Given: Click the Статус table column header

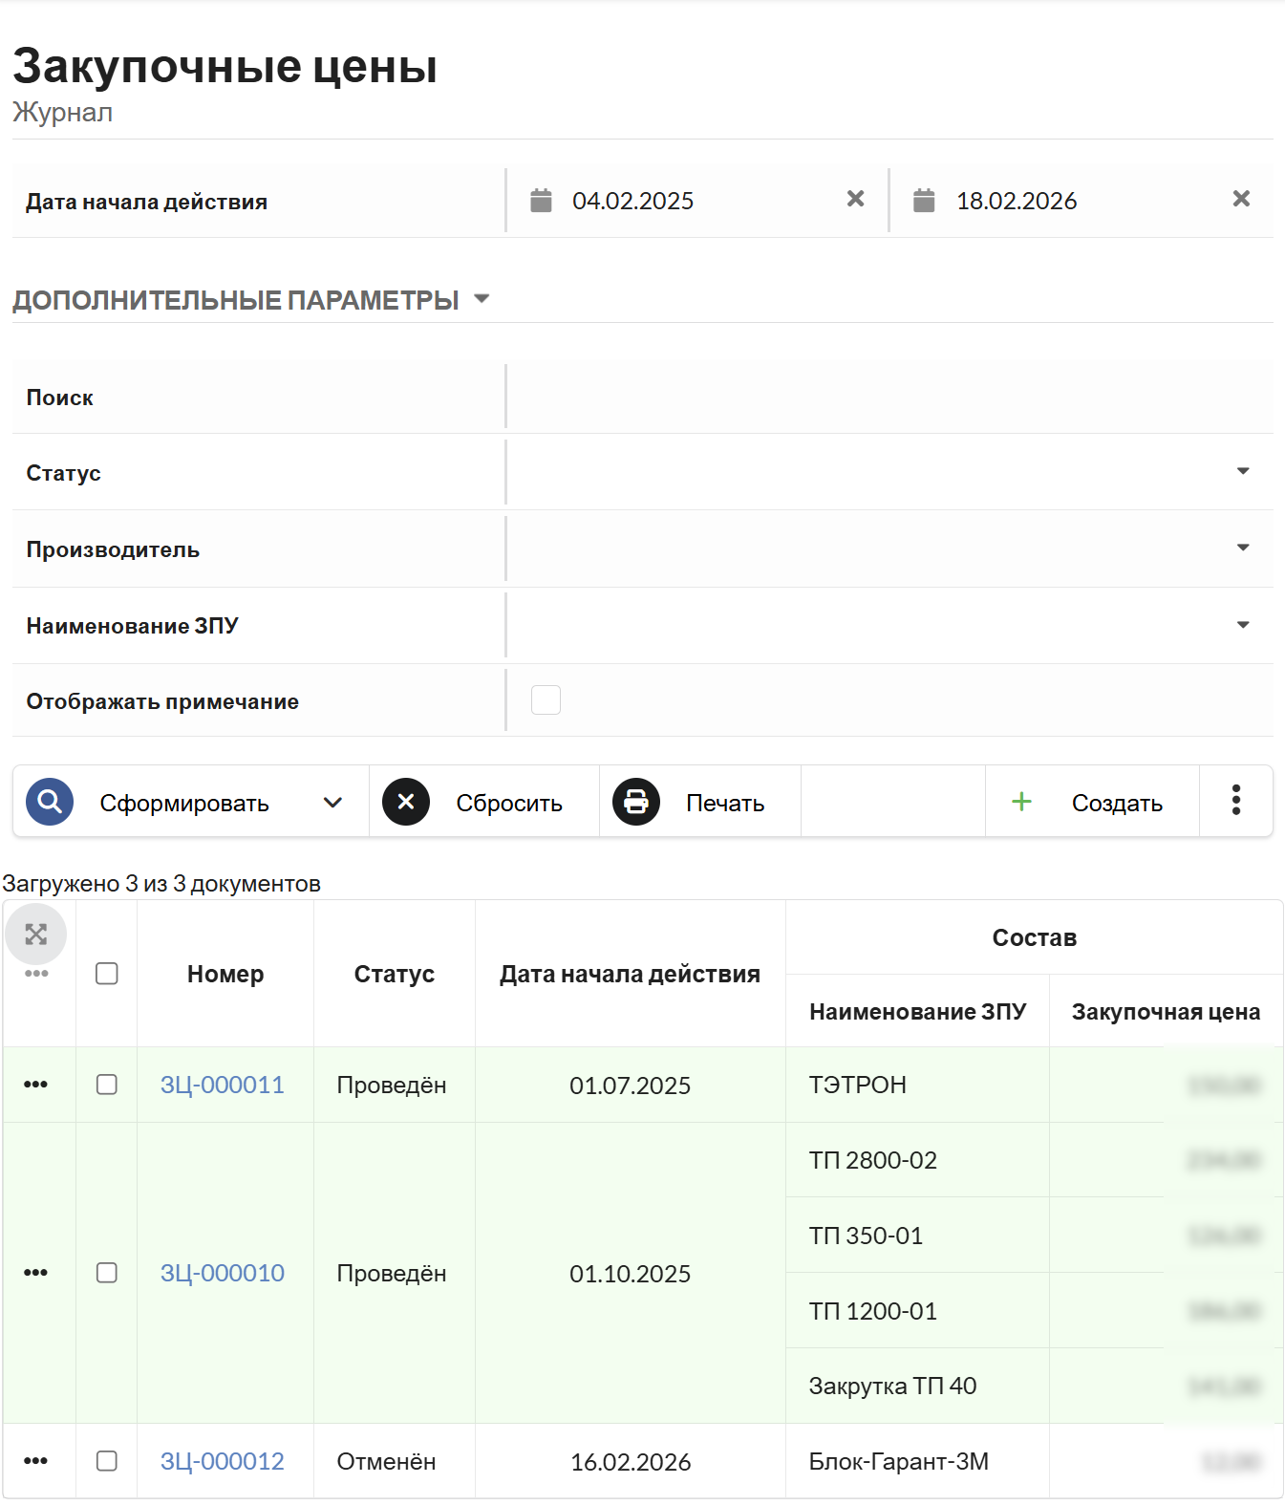Looking at the screenshot, I should coord(395,974).
